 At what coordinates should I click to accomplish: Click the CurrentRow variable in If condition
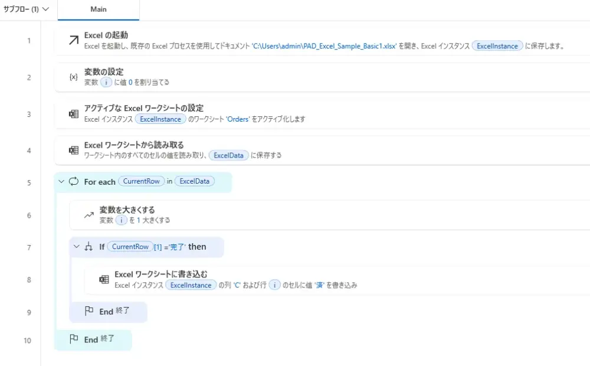tap(130, 247)
